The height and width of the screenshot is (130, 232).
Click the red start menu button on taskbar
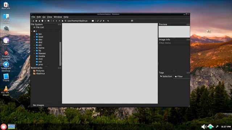4,127
